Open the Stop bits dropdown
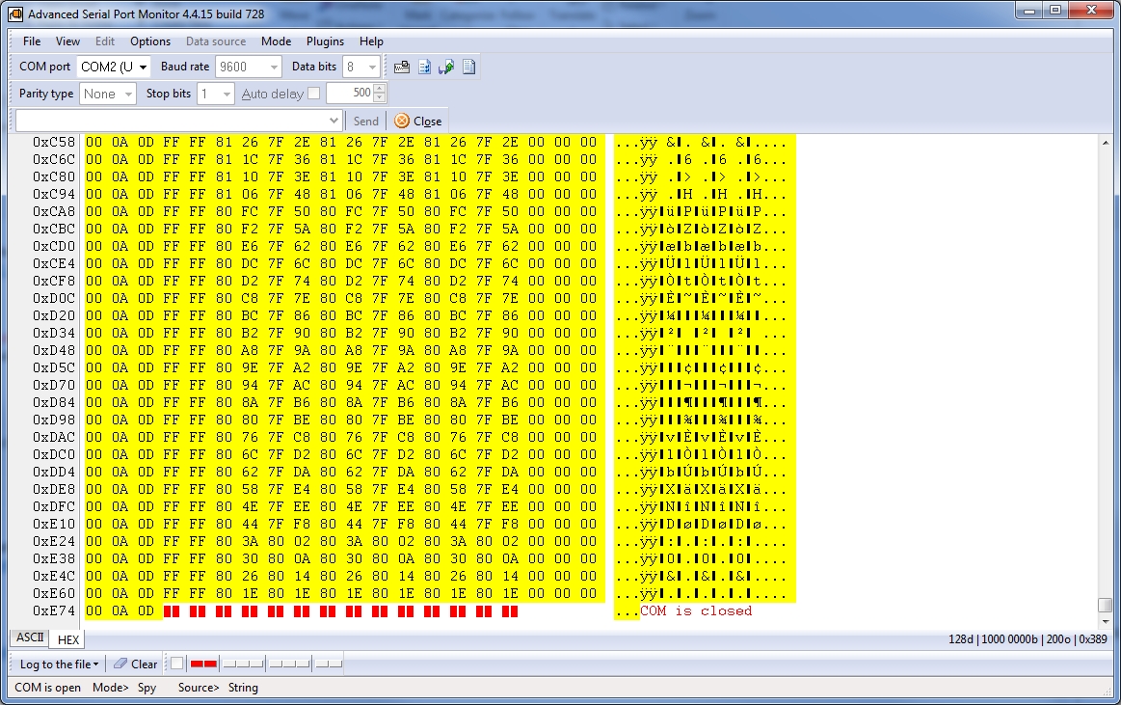 (x=227, y=94)
